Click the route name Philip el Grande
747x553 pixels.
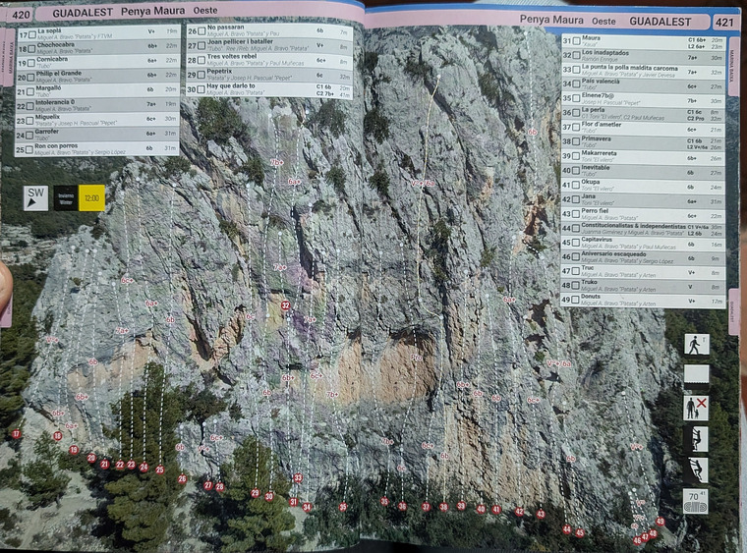[61, 73]
